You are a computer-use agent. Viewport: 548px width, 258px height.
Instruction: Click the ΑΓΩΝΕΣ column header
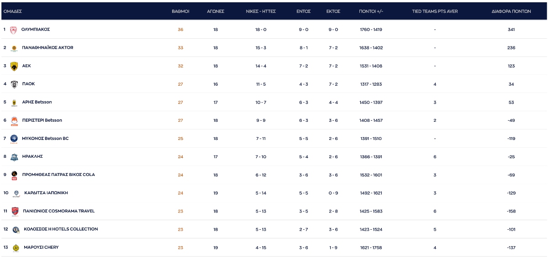pyautogui.click(x=216, y=11)
